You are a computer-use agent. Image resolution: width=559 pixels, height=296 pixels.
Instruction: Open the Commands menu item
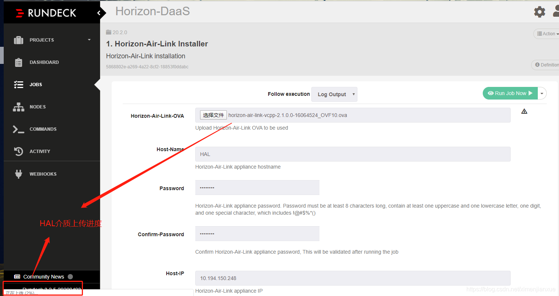(43, 129)
